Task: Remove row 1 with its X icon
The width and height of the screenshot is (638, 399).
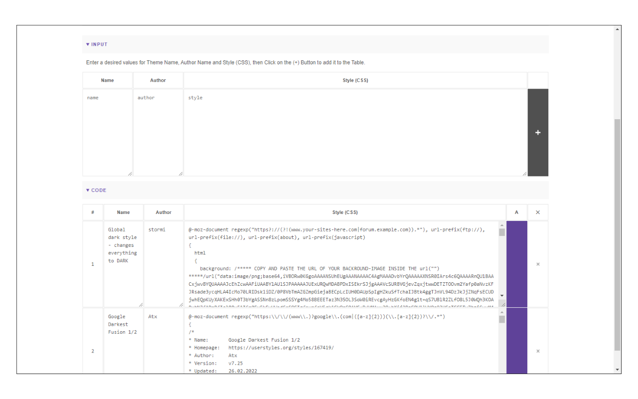Action: [x=538, y=264]
